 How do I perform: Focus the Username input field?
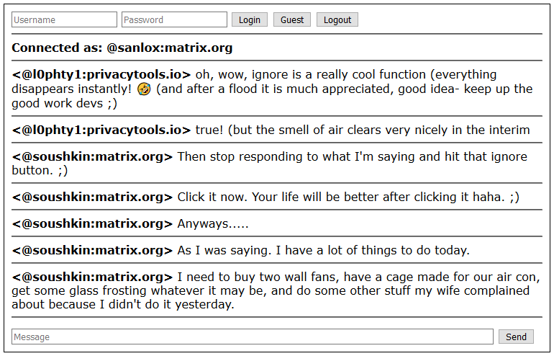click(64, 19)
